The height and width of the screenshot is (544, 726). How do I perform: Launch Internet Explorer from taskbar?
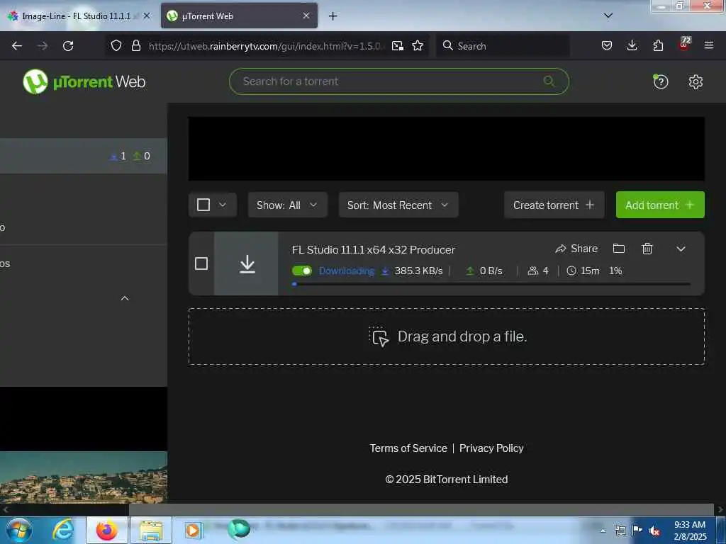tap(62, 530)
